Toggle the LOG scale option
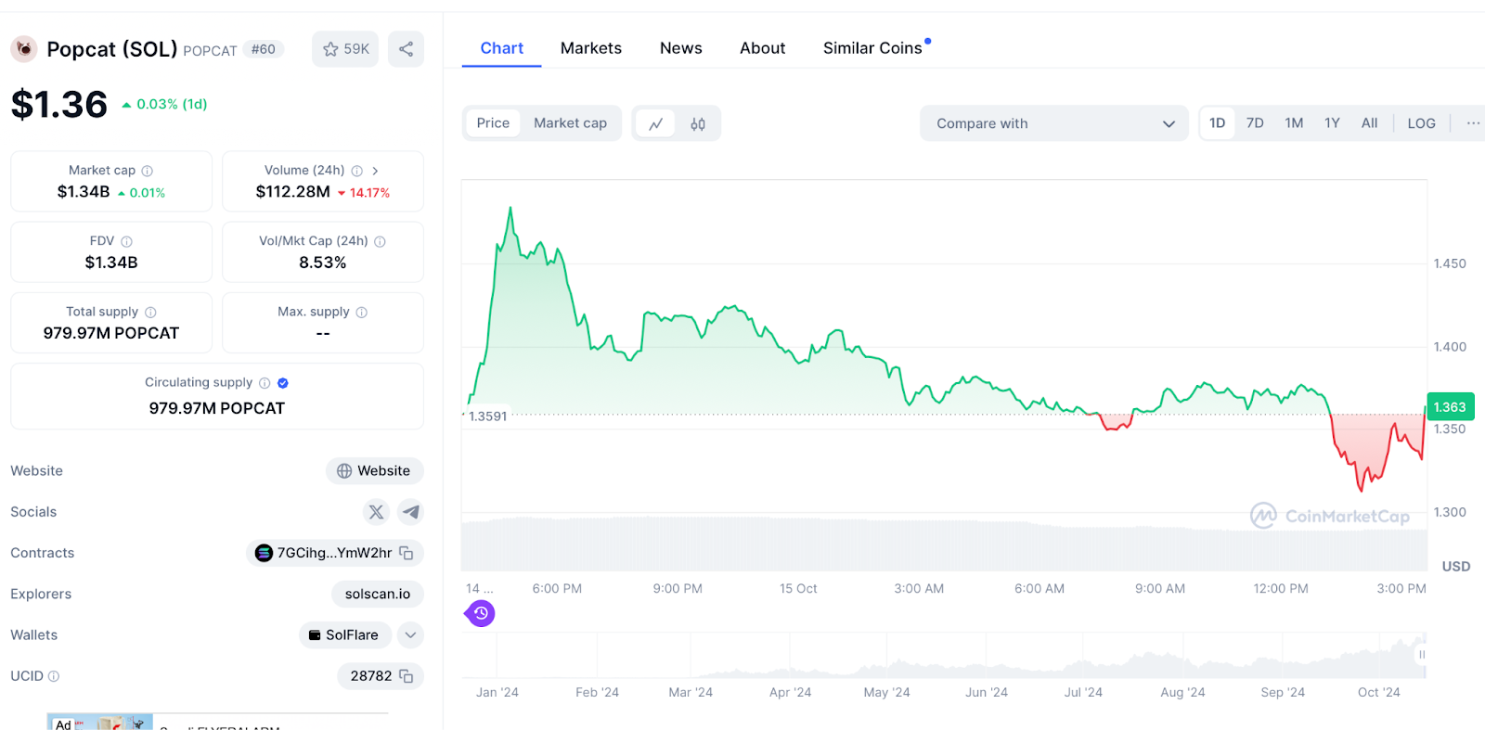The image size is (1485, 730). pos(1421,123)
